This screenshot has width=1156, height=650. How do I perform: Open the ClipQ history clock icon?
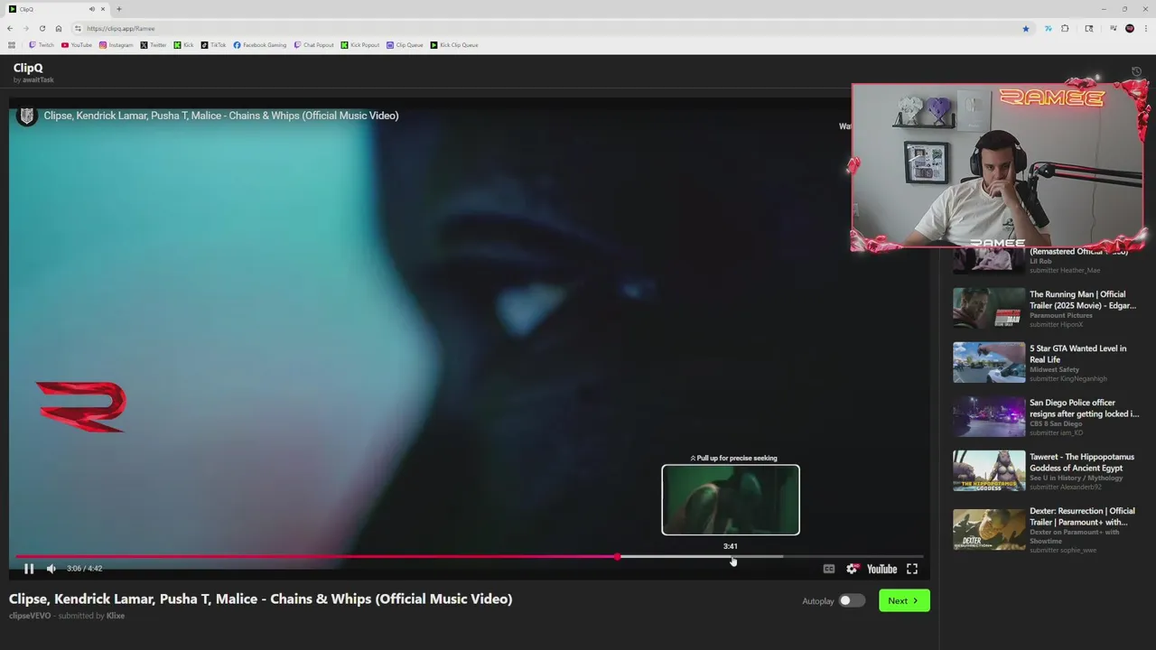pos(1137,72)
